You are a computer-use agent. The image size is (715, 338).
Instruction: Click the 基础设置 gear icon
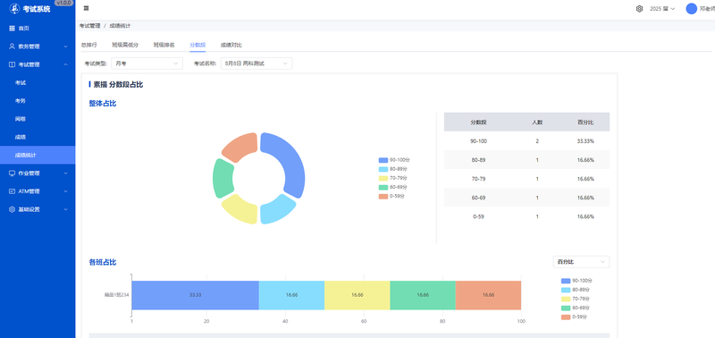[12, 209]
